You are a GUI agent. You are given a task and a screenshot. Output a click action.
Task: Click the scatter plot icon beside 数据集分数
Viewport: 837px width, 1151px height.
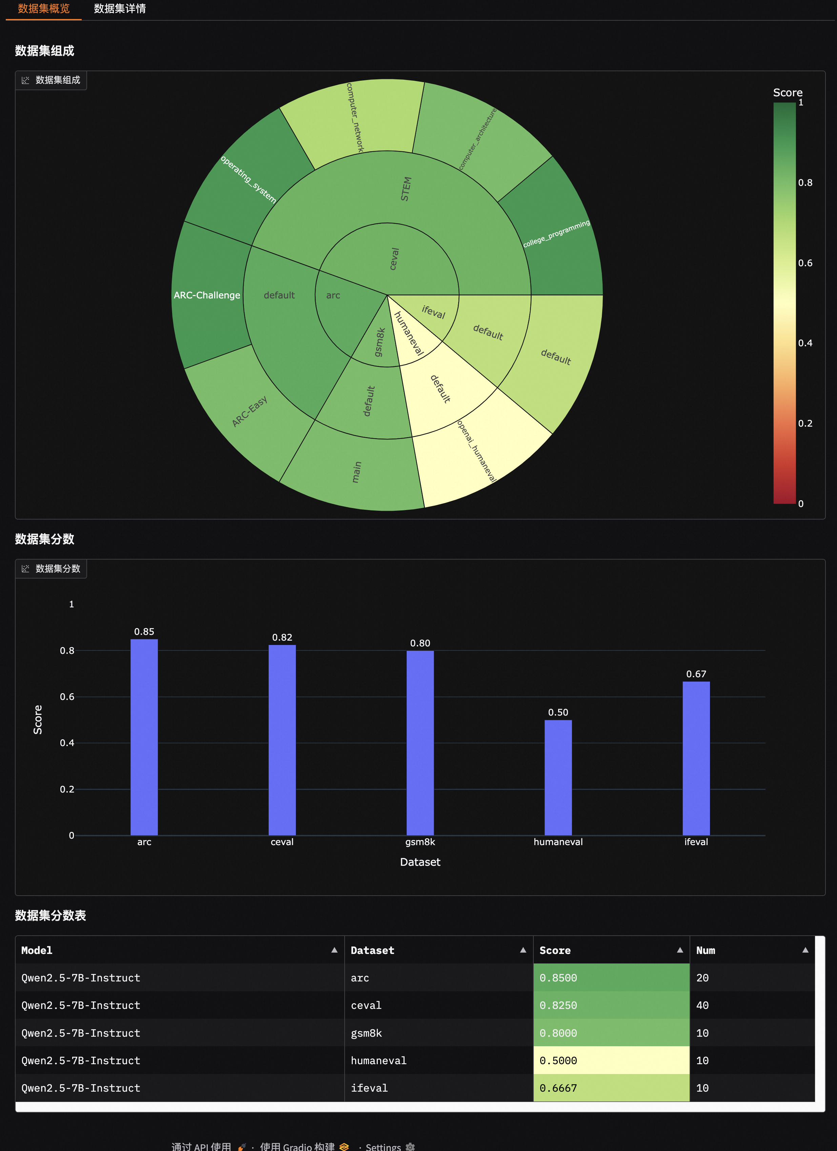click(25, 569)
